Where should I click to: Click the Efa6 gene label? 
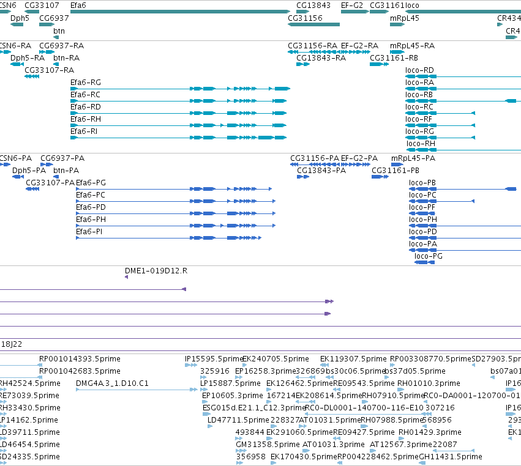point(78,6)
